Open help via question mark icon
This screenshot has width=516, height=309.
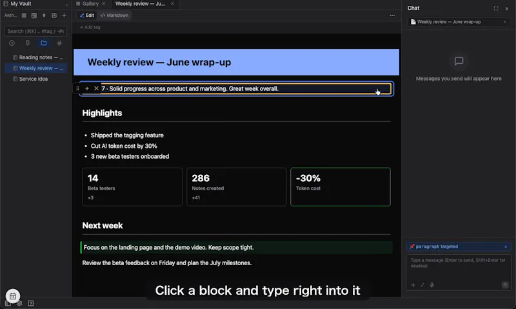point(30,303)
